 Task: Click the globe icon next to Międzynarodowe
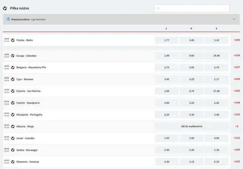[8, 19]
